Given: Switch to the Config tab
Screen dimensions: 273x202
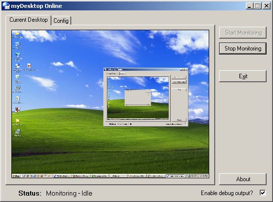Looking at the screenshot, I should click(x=61, y=21).
